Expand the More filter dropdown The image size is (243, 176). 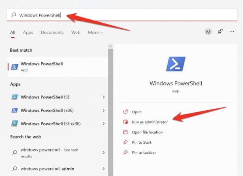click(x=95, y=32)
